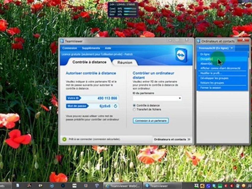
Task: Click the green ready status indicator
Action: 64,139
